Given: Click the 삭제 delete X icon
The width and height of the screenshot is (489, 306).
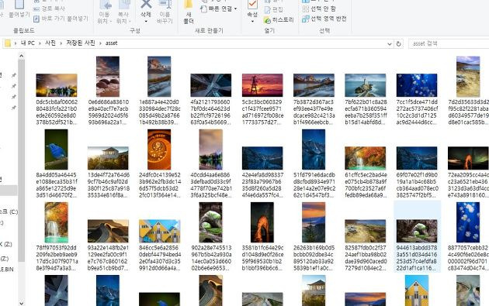Looking at the screenshot, I should coord(146,4).
